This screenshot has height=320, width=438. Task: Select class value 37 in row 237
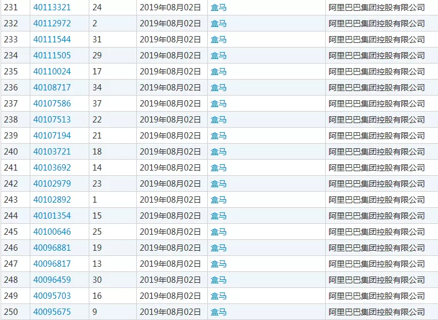[97, 104]
